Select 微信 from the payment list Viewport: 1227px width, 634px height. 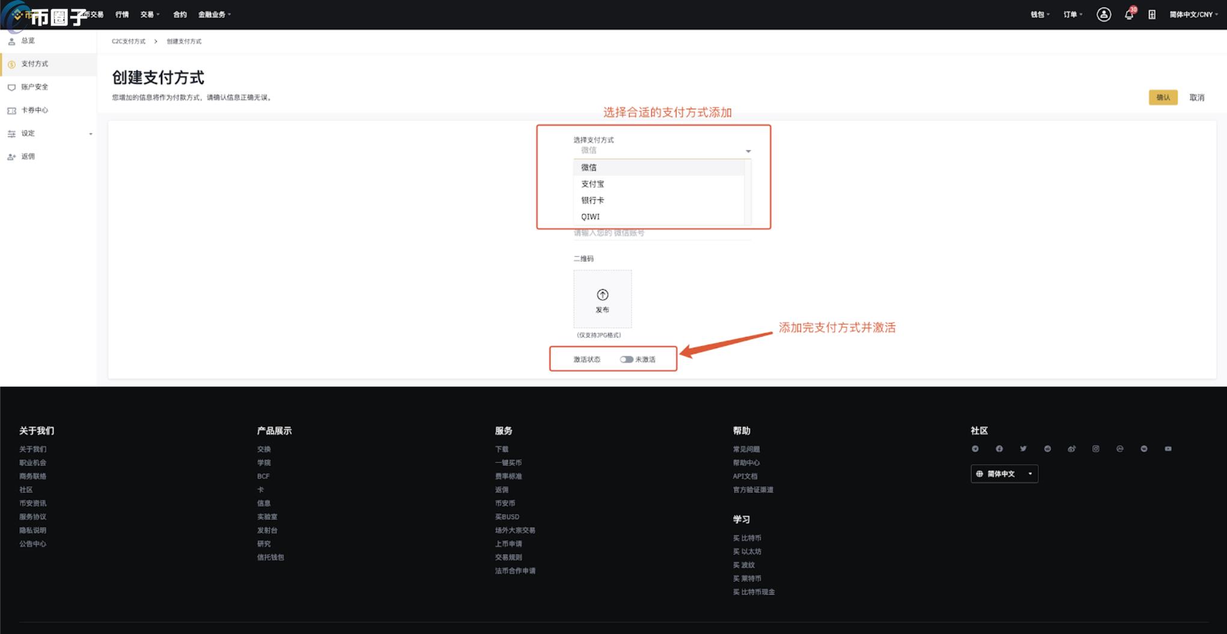pyautogui.click(x=659, y=168)
